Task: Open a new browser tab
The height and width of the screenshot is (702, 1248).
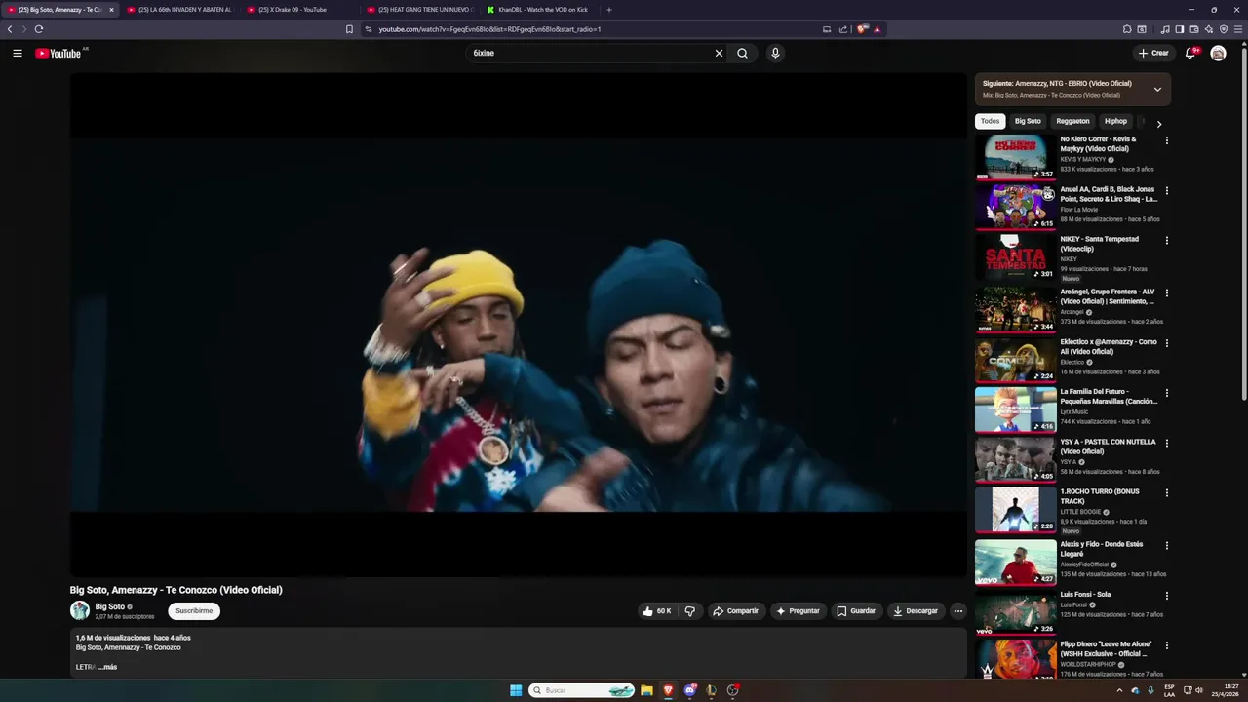Action: (609, 10)
